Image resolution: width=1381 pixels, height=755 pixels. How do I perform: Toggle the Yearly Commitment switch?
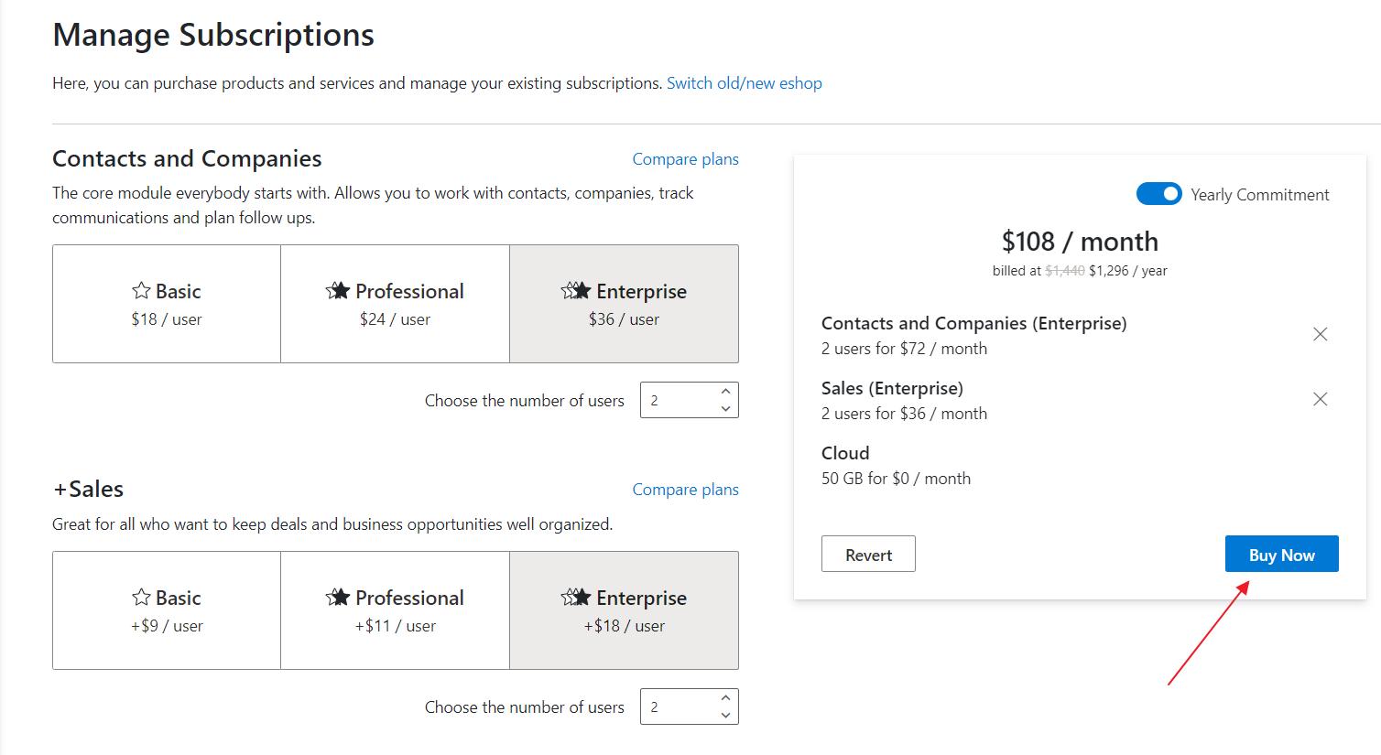(1158, 194)
